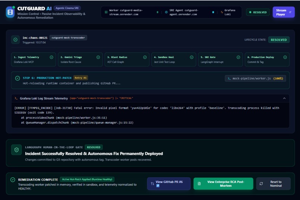
Task: Click the cutguard-mock-transcoder tag
Action: (x=68, y=38)
